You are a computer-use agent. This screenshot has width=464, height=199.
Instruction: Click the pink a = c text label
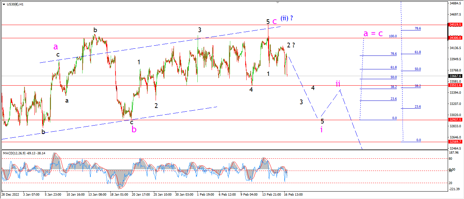[373, 33]
